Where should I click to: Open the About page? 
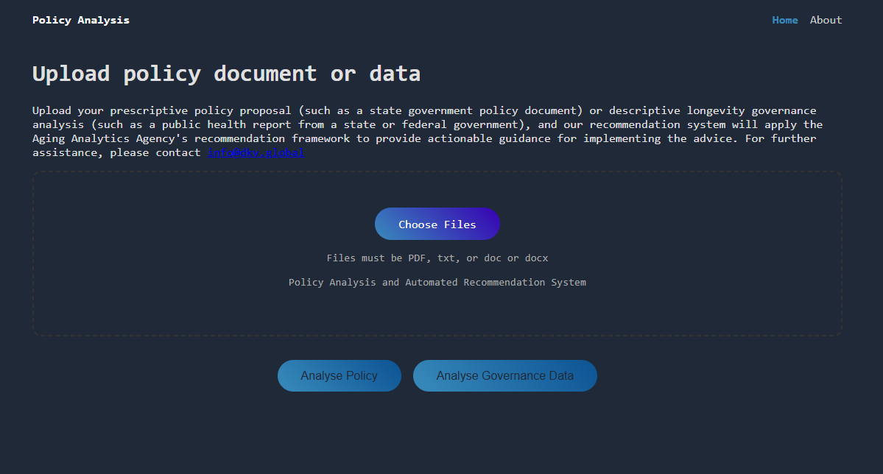point(826,20)
